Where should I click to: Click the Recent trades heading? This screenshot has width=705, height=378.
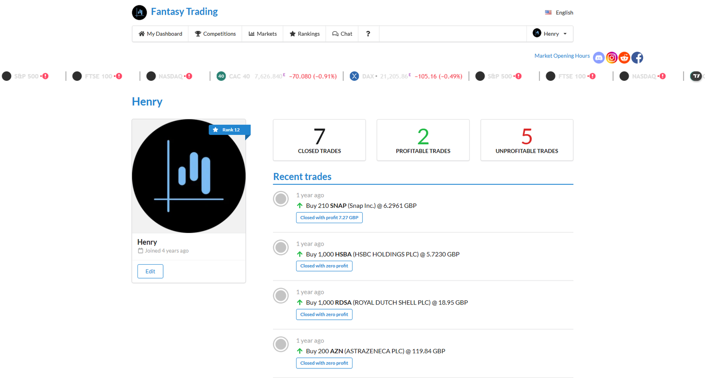click(x=302, y=176)
